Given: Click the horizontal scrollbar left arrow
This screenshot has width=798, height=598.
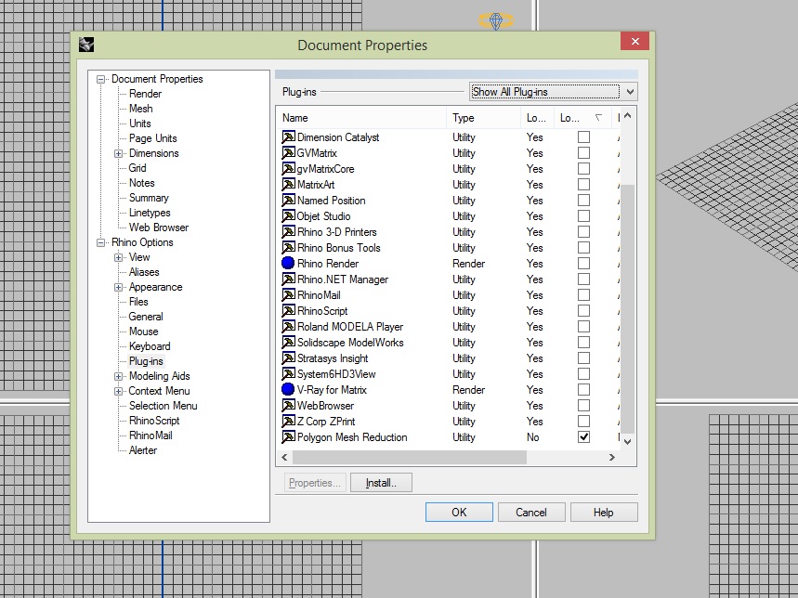Looking at the screenshot, I should pos(284,458).
